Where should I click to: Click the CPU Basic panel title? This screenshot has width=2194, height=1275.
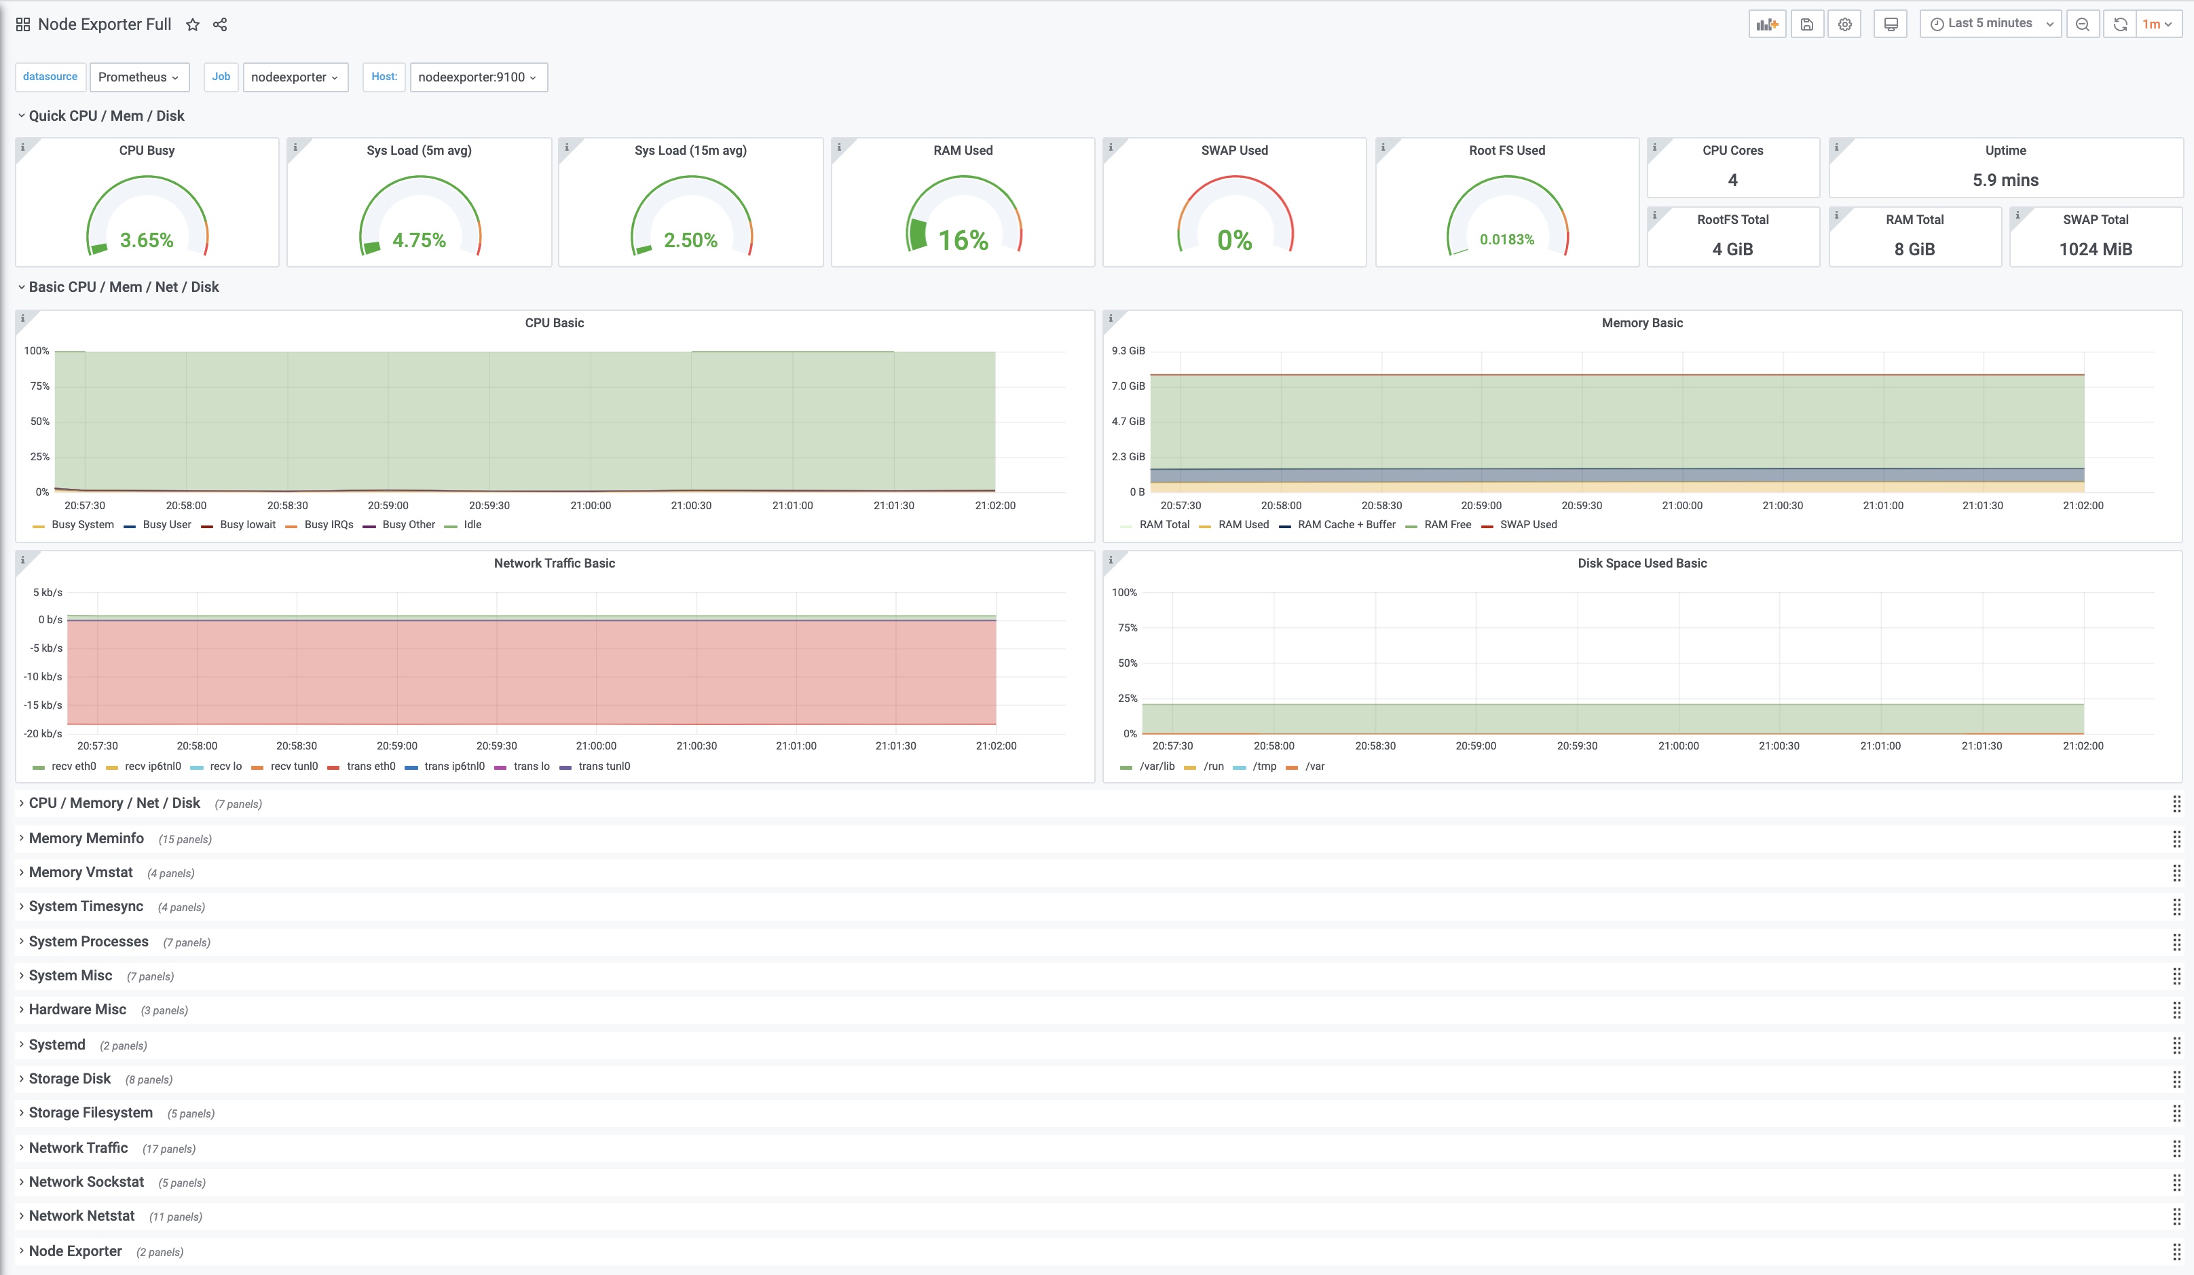[554, 323]
